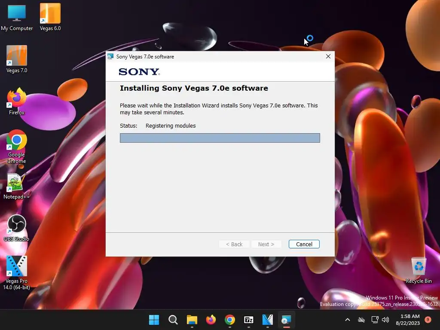Click the installation progress bar
Image resolution: width=440 pixels, height=330 pixels.
(220, 138)
